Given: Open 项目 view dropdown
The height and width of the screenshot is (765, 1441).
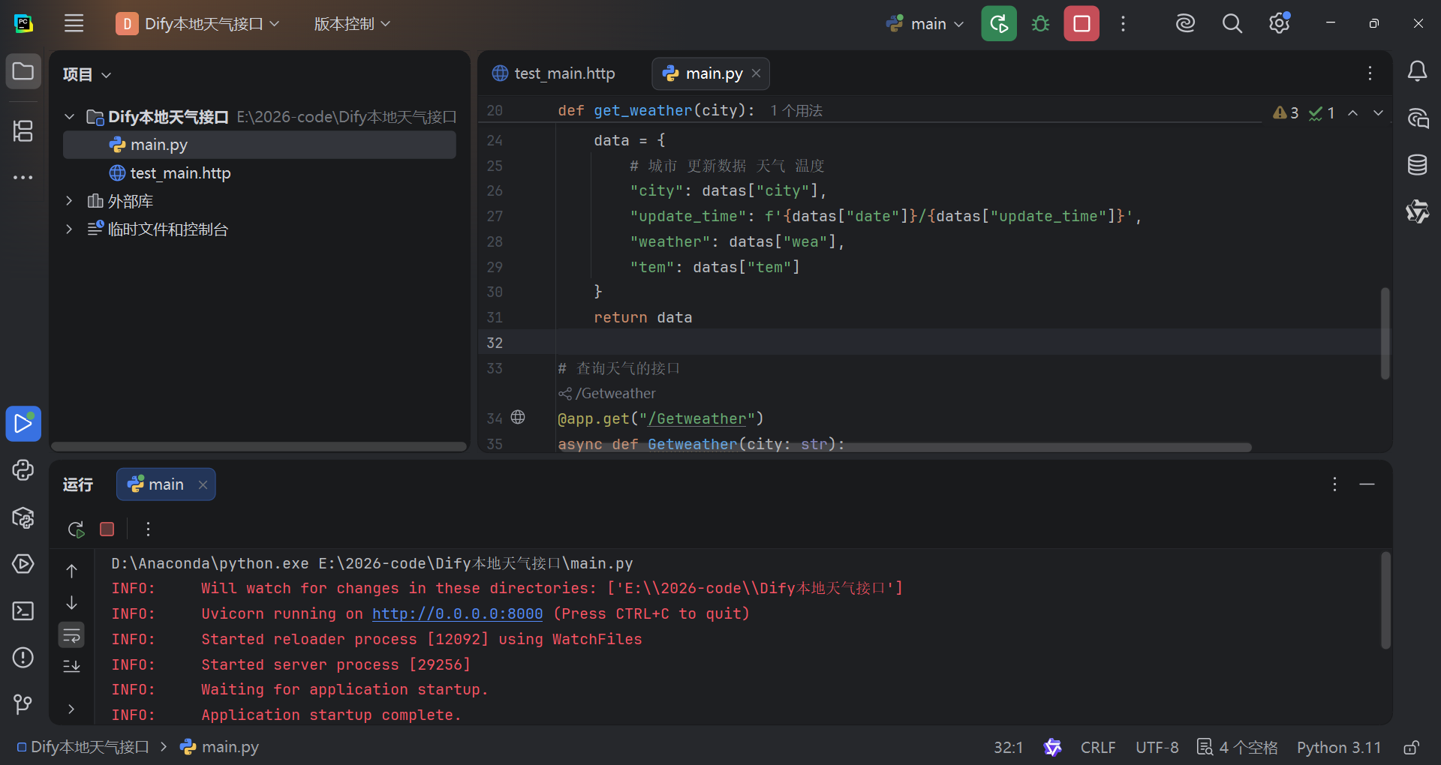Looking at the screenshot, I should tap(87, 74).
